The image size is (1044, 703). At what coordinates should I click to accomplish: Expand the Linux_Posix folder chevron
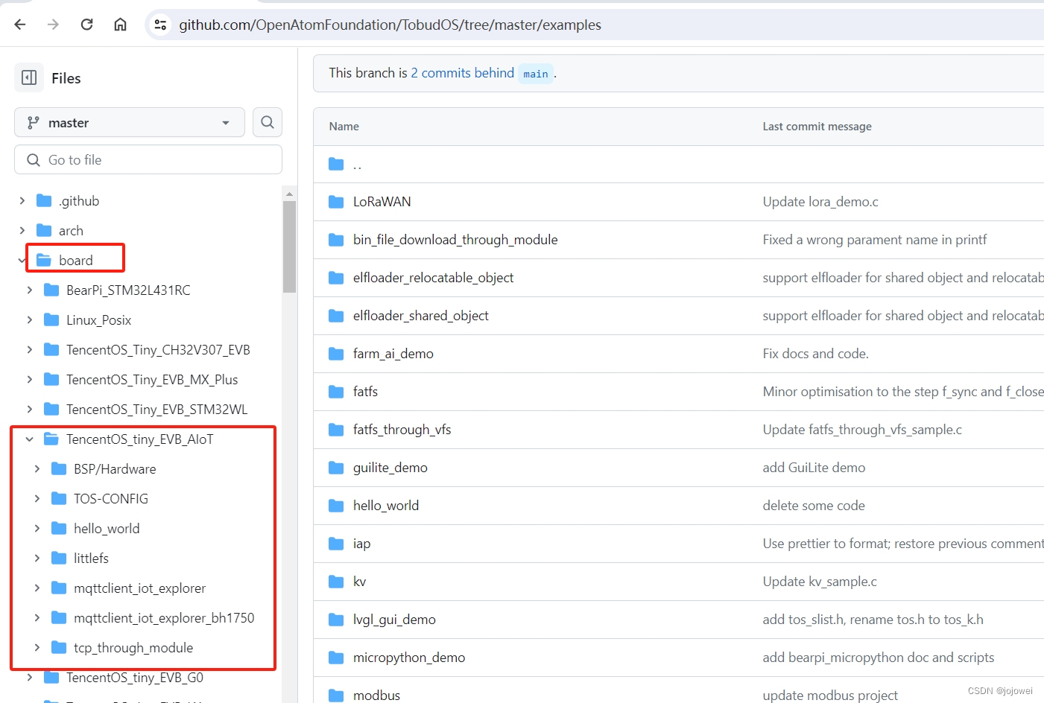30,319
